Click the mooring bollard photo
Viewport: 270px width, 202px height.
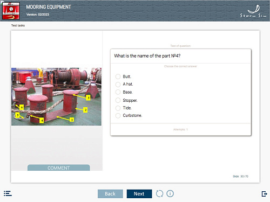(x=56, y=96)
